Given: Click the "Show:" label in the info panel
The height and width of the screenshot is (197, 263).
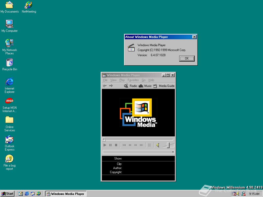Looking at the screenshot, I should click(118, 159).
